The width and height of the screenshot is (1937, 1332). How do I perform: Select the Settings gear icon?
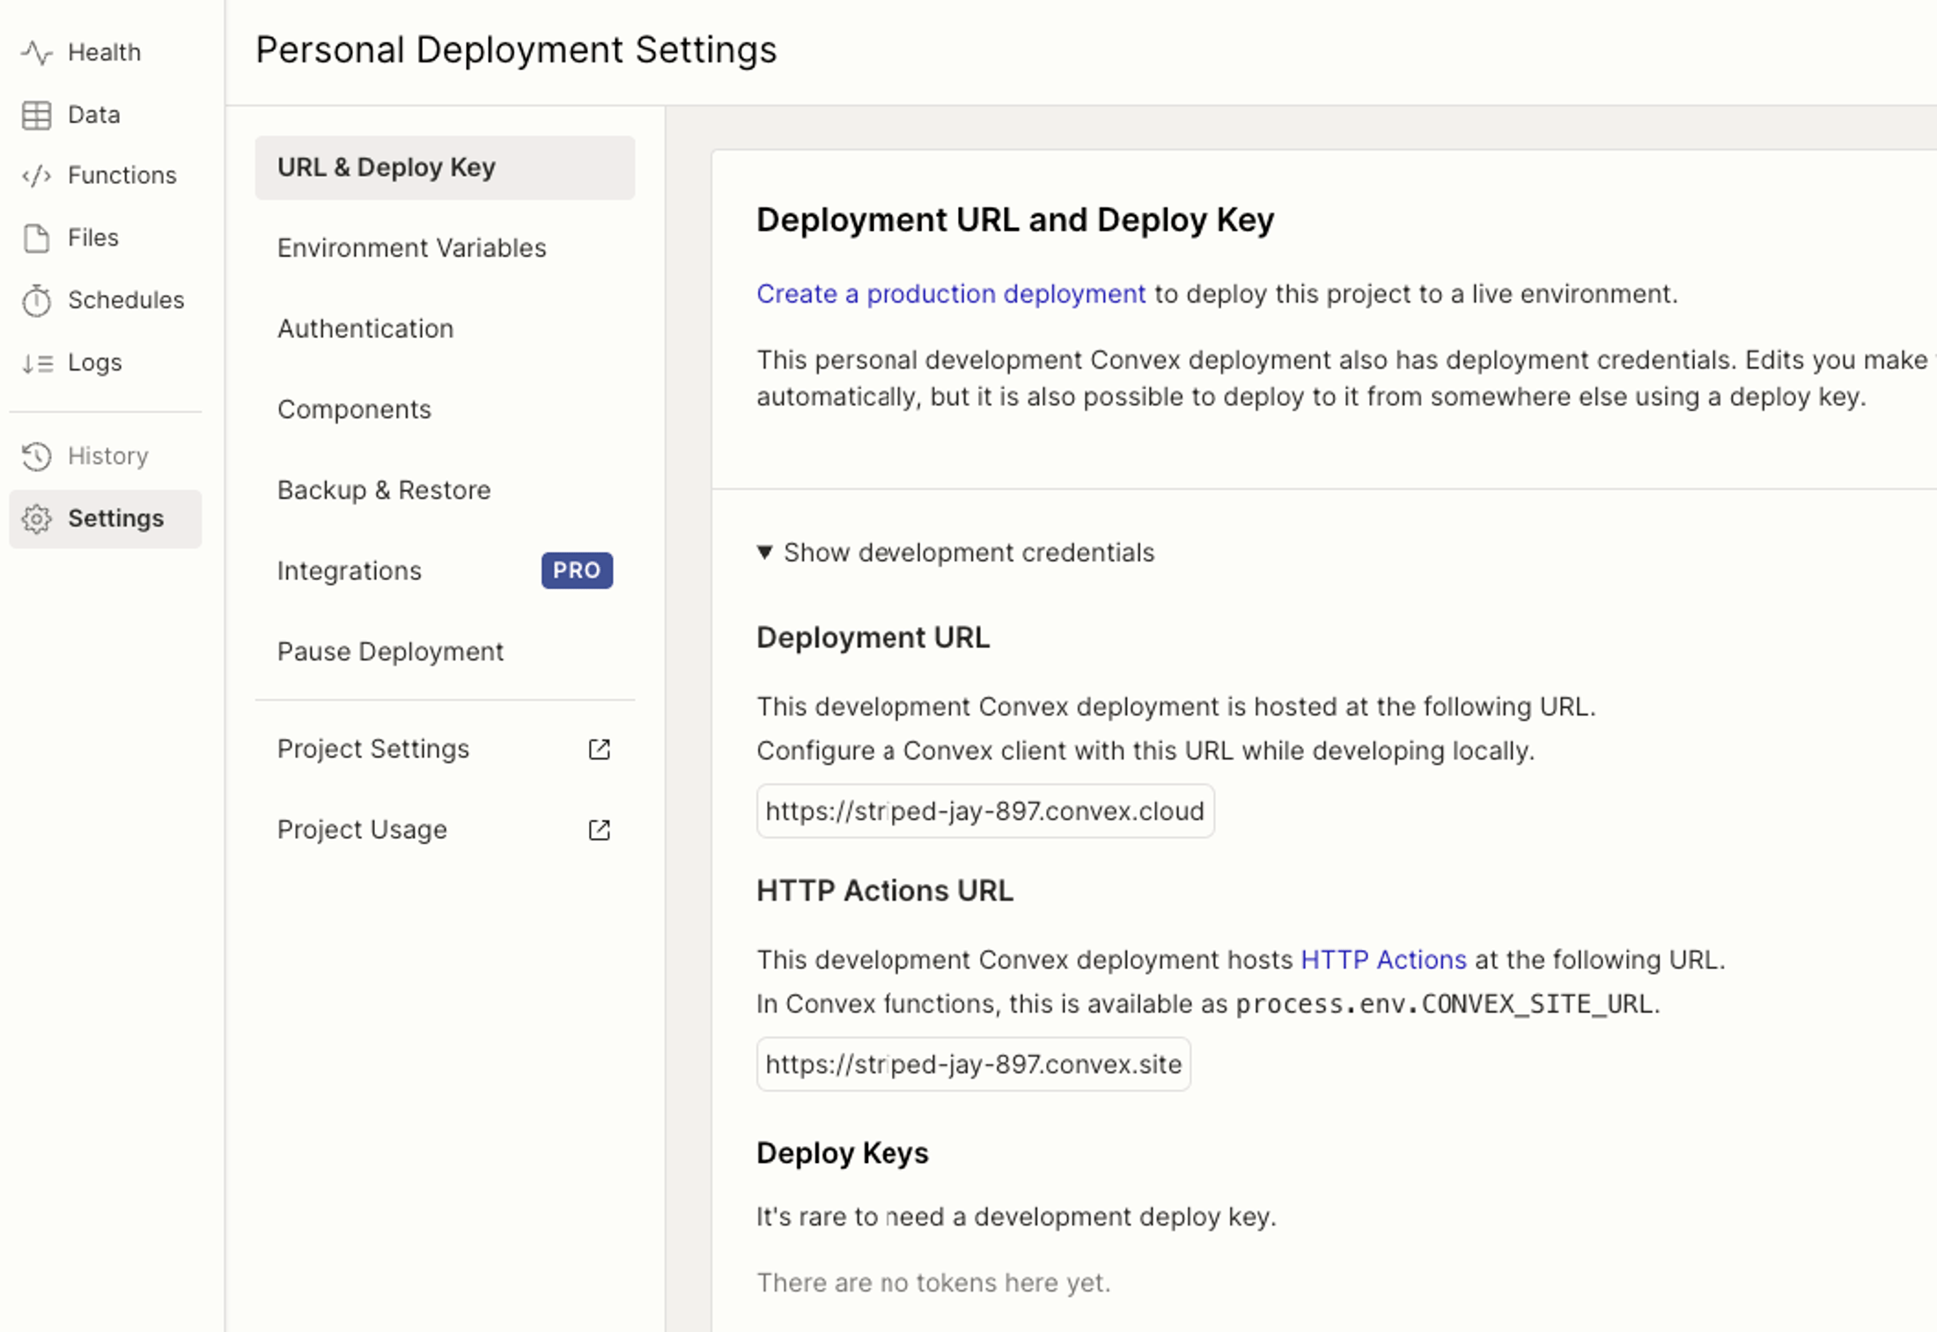tap(37, 519)
